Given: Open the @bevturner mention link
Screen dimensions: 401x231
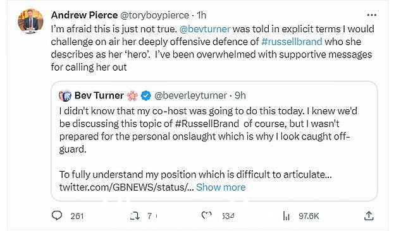Looking at the screenshot, I should 205,29.
